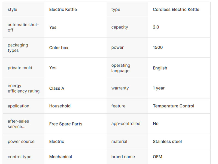Click the 'Stainless steel' material value
The width and height of the screenshot is (218, 164).
(167, 142)
